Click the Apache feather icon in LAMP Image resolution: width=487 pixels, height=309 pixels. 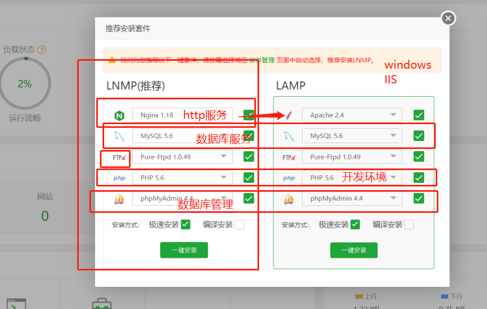(x=289, y=115)
